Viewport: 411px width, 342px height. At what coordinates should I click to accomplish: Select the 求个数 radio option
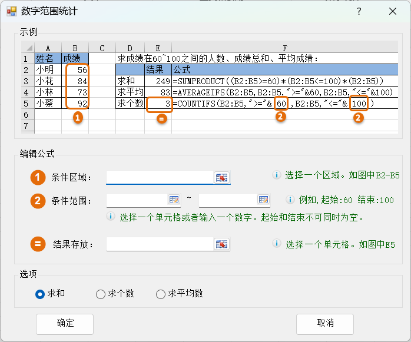[101, 294]
